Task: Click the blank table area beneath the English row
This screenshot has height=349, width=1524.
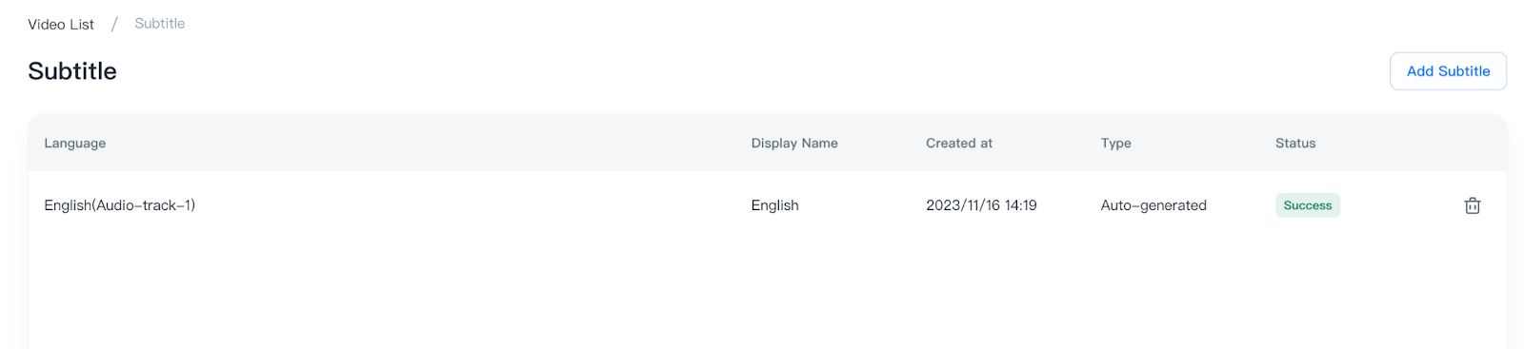Action: [768, 294]
